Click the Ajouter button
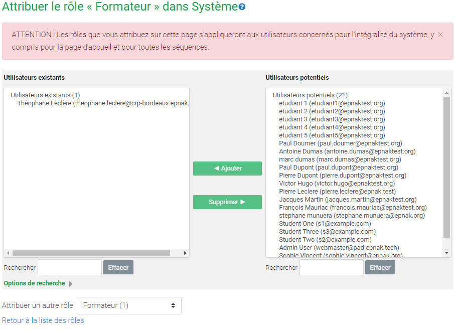This screenshot has width=456, height=330. coord(227,169)
